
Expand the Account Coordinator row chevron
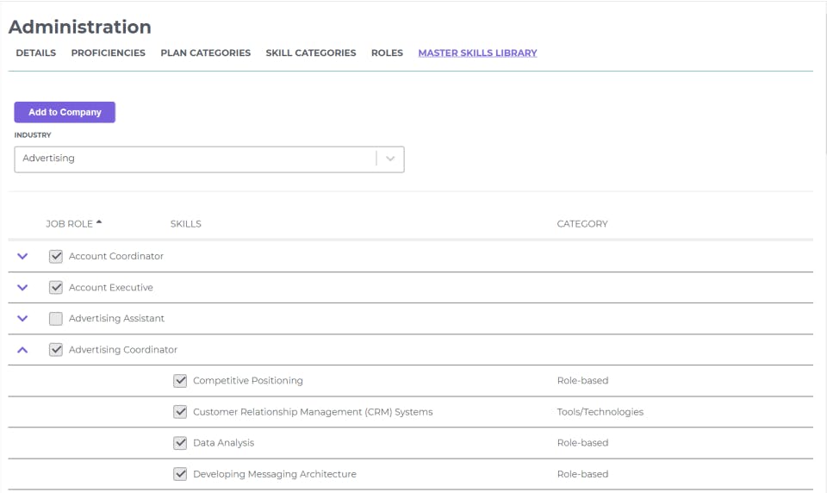[22, 256]
